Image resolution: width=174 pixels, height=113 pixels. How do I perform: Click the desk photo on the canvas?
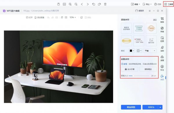59,67
